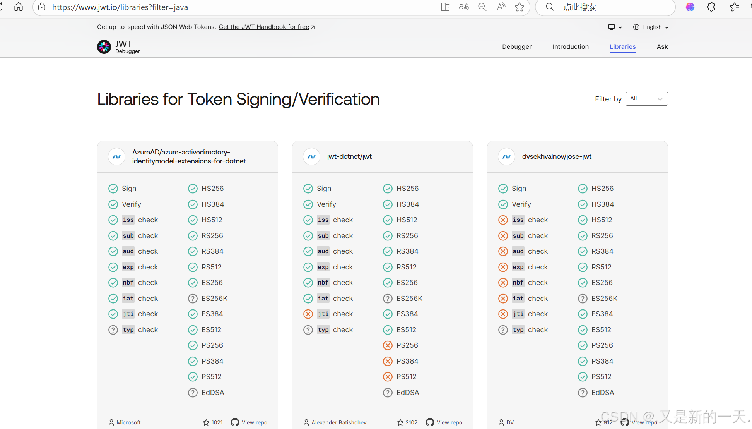Click the star icon next to 1021

[x=206, y=422]
